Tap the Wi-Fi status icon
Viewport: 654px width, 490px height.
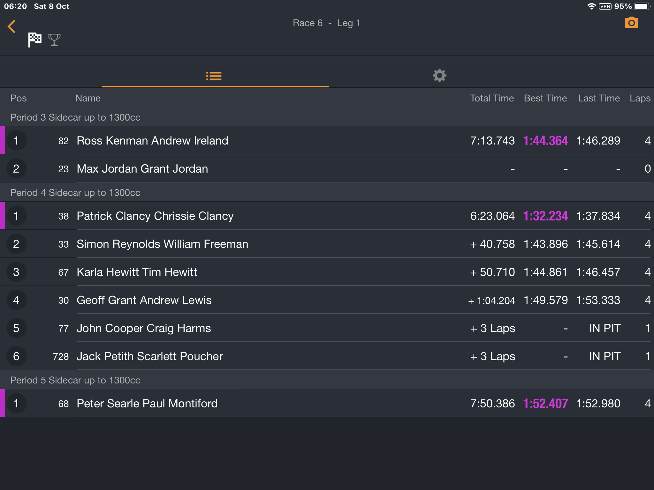pyautogui.click(x=591, y=6)
